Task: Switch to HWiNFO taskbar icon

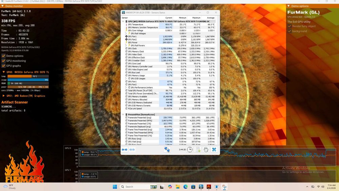Action: (201, 187)
